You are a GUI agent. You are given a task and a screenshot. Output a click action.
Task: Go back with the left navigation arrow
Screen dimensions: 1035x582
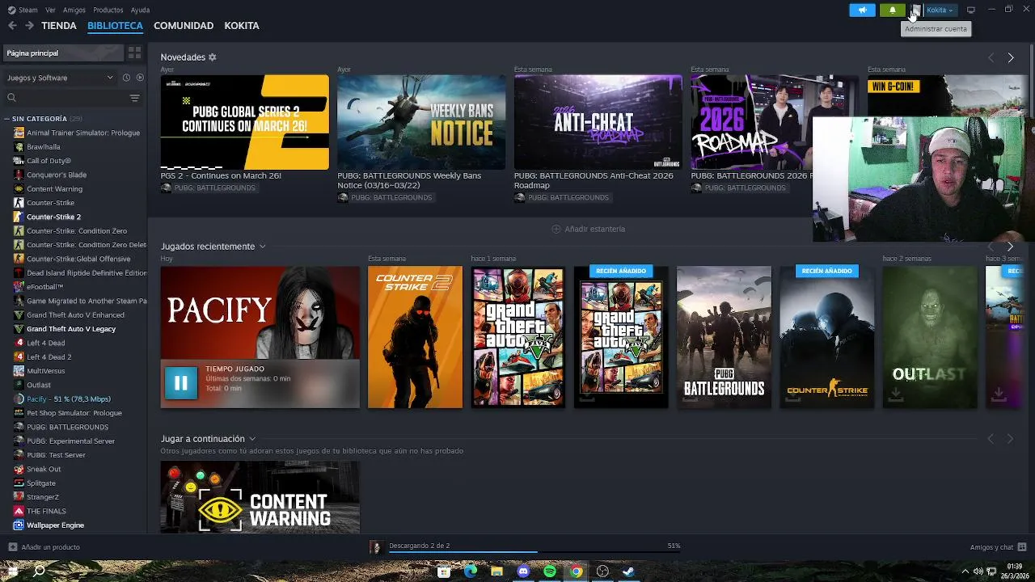[x=12, y=26]
